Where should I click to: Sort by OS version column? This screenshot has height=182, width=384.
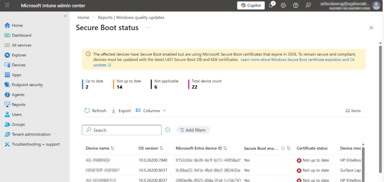(151, 148)
